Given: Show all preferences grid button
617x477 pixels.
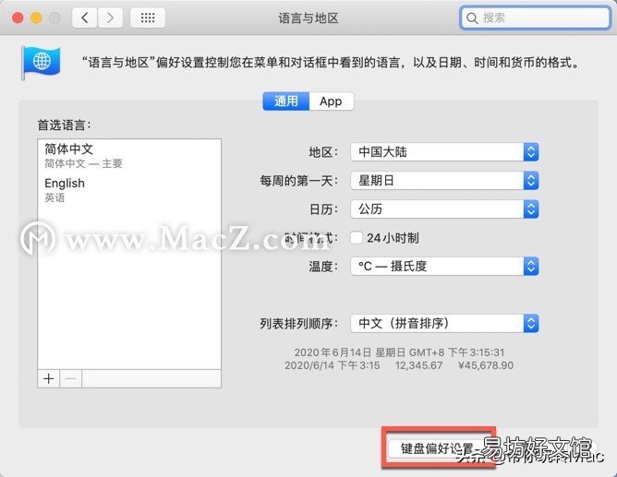Looking at the screenshot, I should tap(148, 18).
